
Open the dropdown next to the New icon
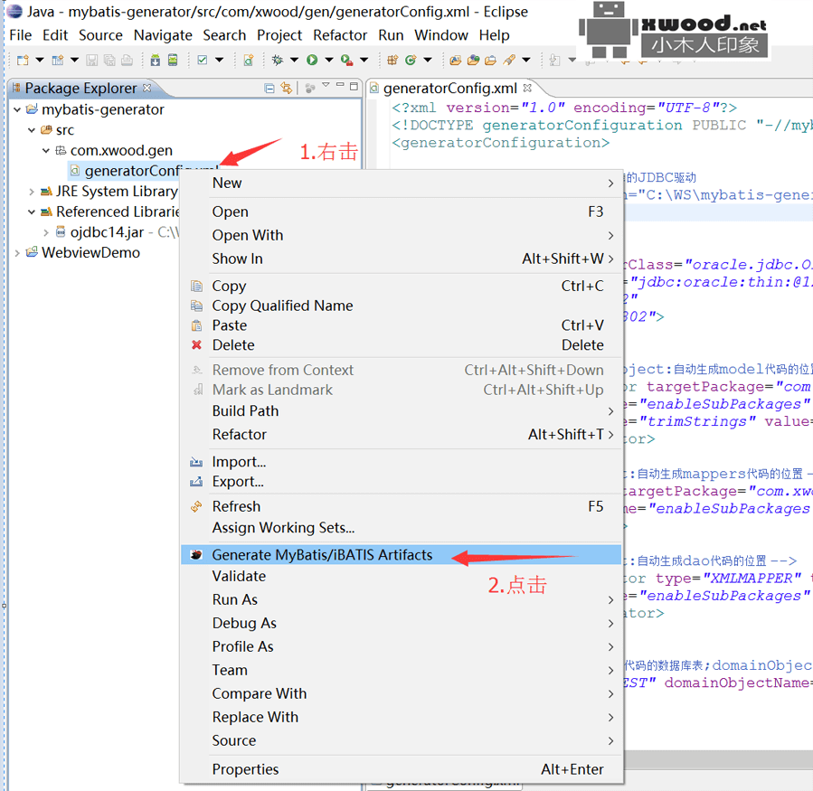[40, 61]
